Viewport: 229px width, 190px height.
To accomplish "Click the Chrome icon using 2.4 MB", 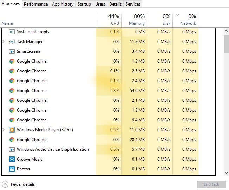I will pyautogui.click(x=12, y=81).
